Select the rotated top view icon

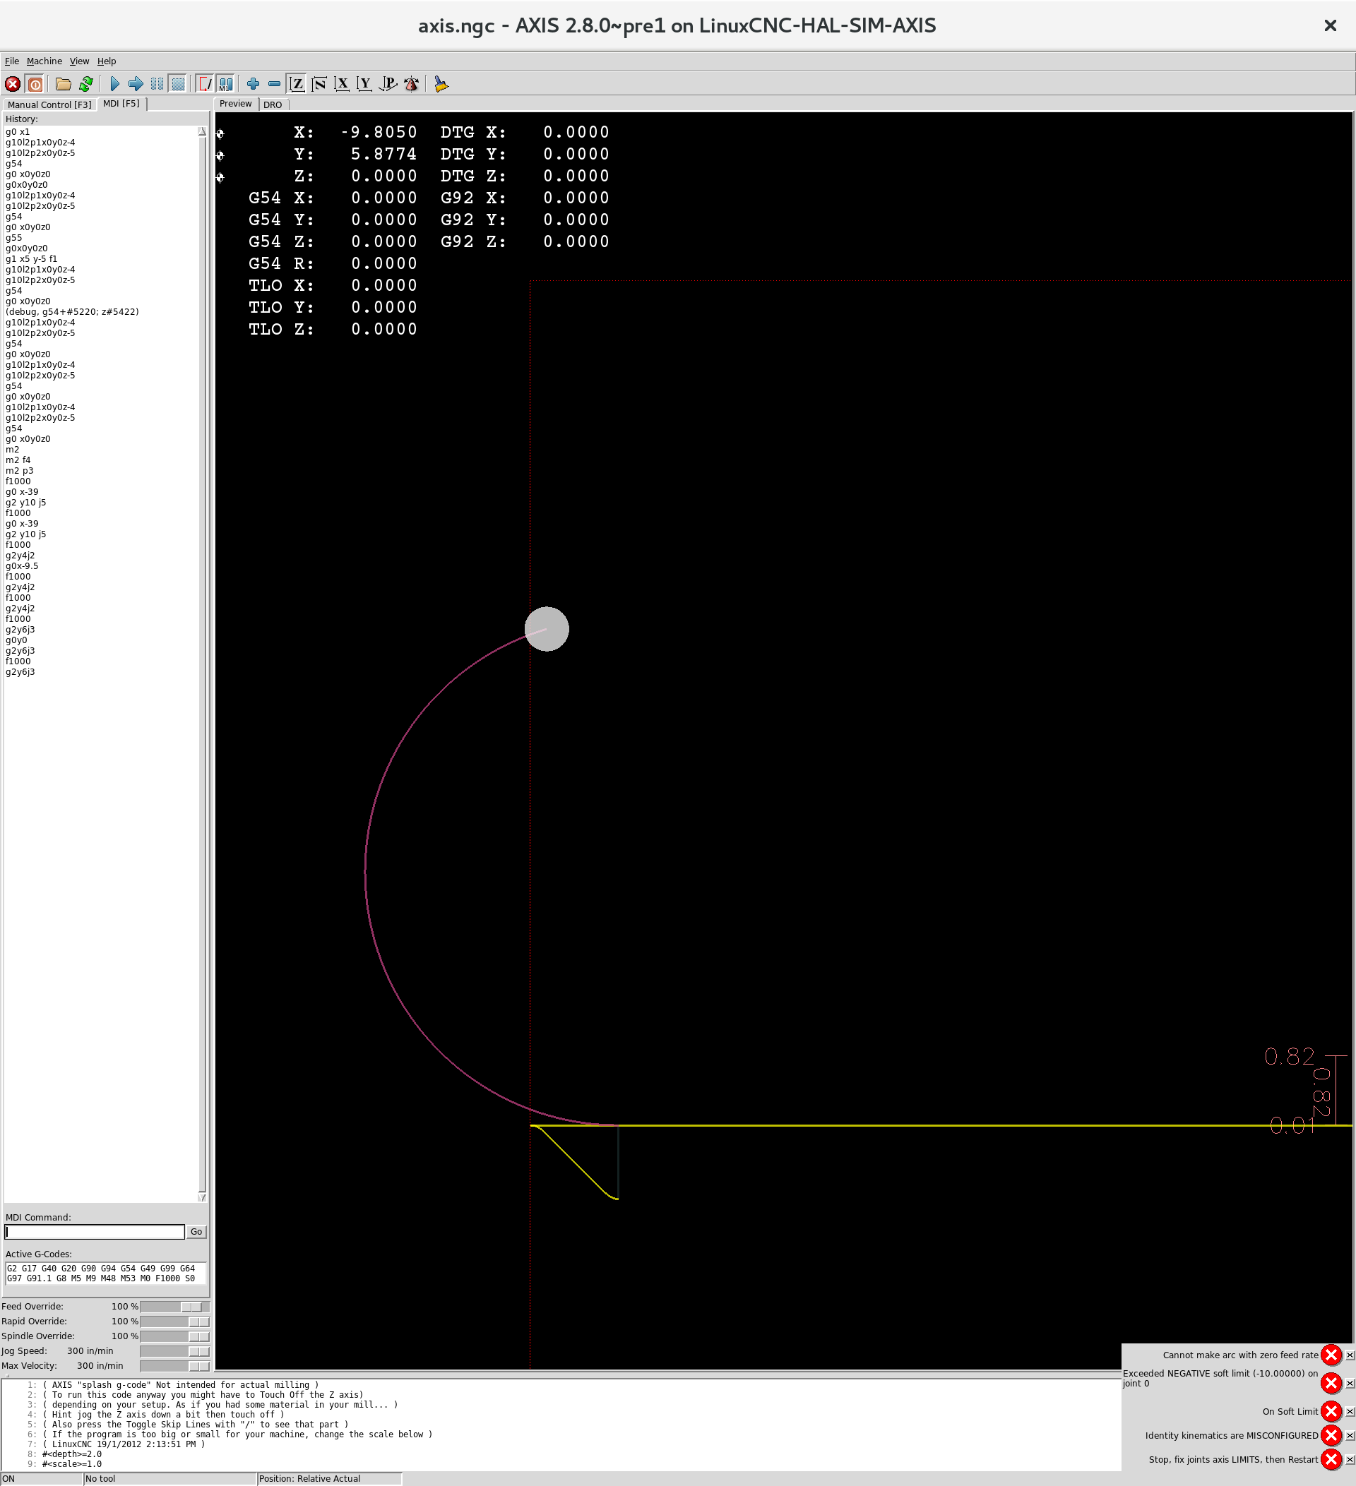point(319,83)
